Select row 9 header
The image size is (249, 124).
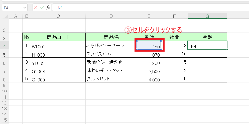(x=5, y=85)
